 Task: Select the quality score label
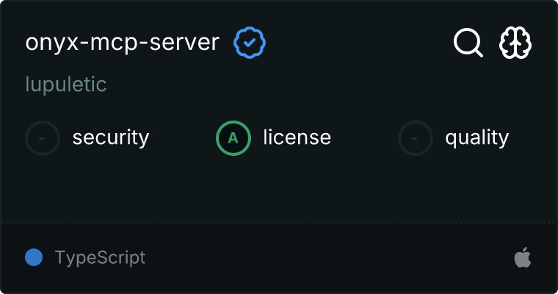477,137
